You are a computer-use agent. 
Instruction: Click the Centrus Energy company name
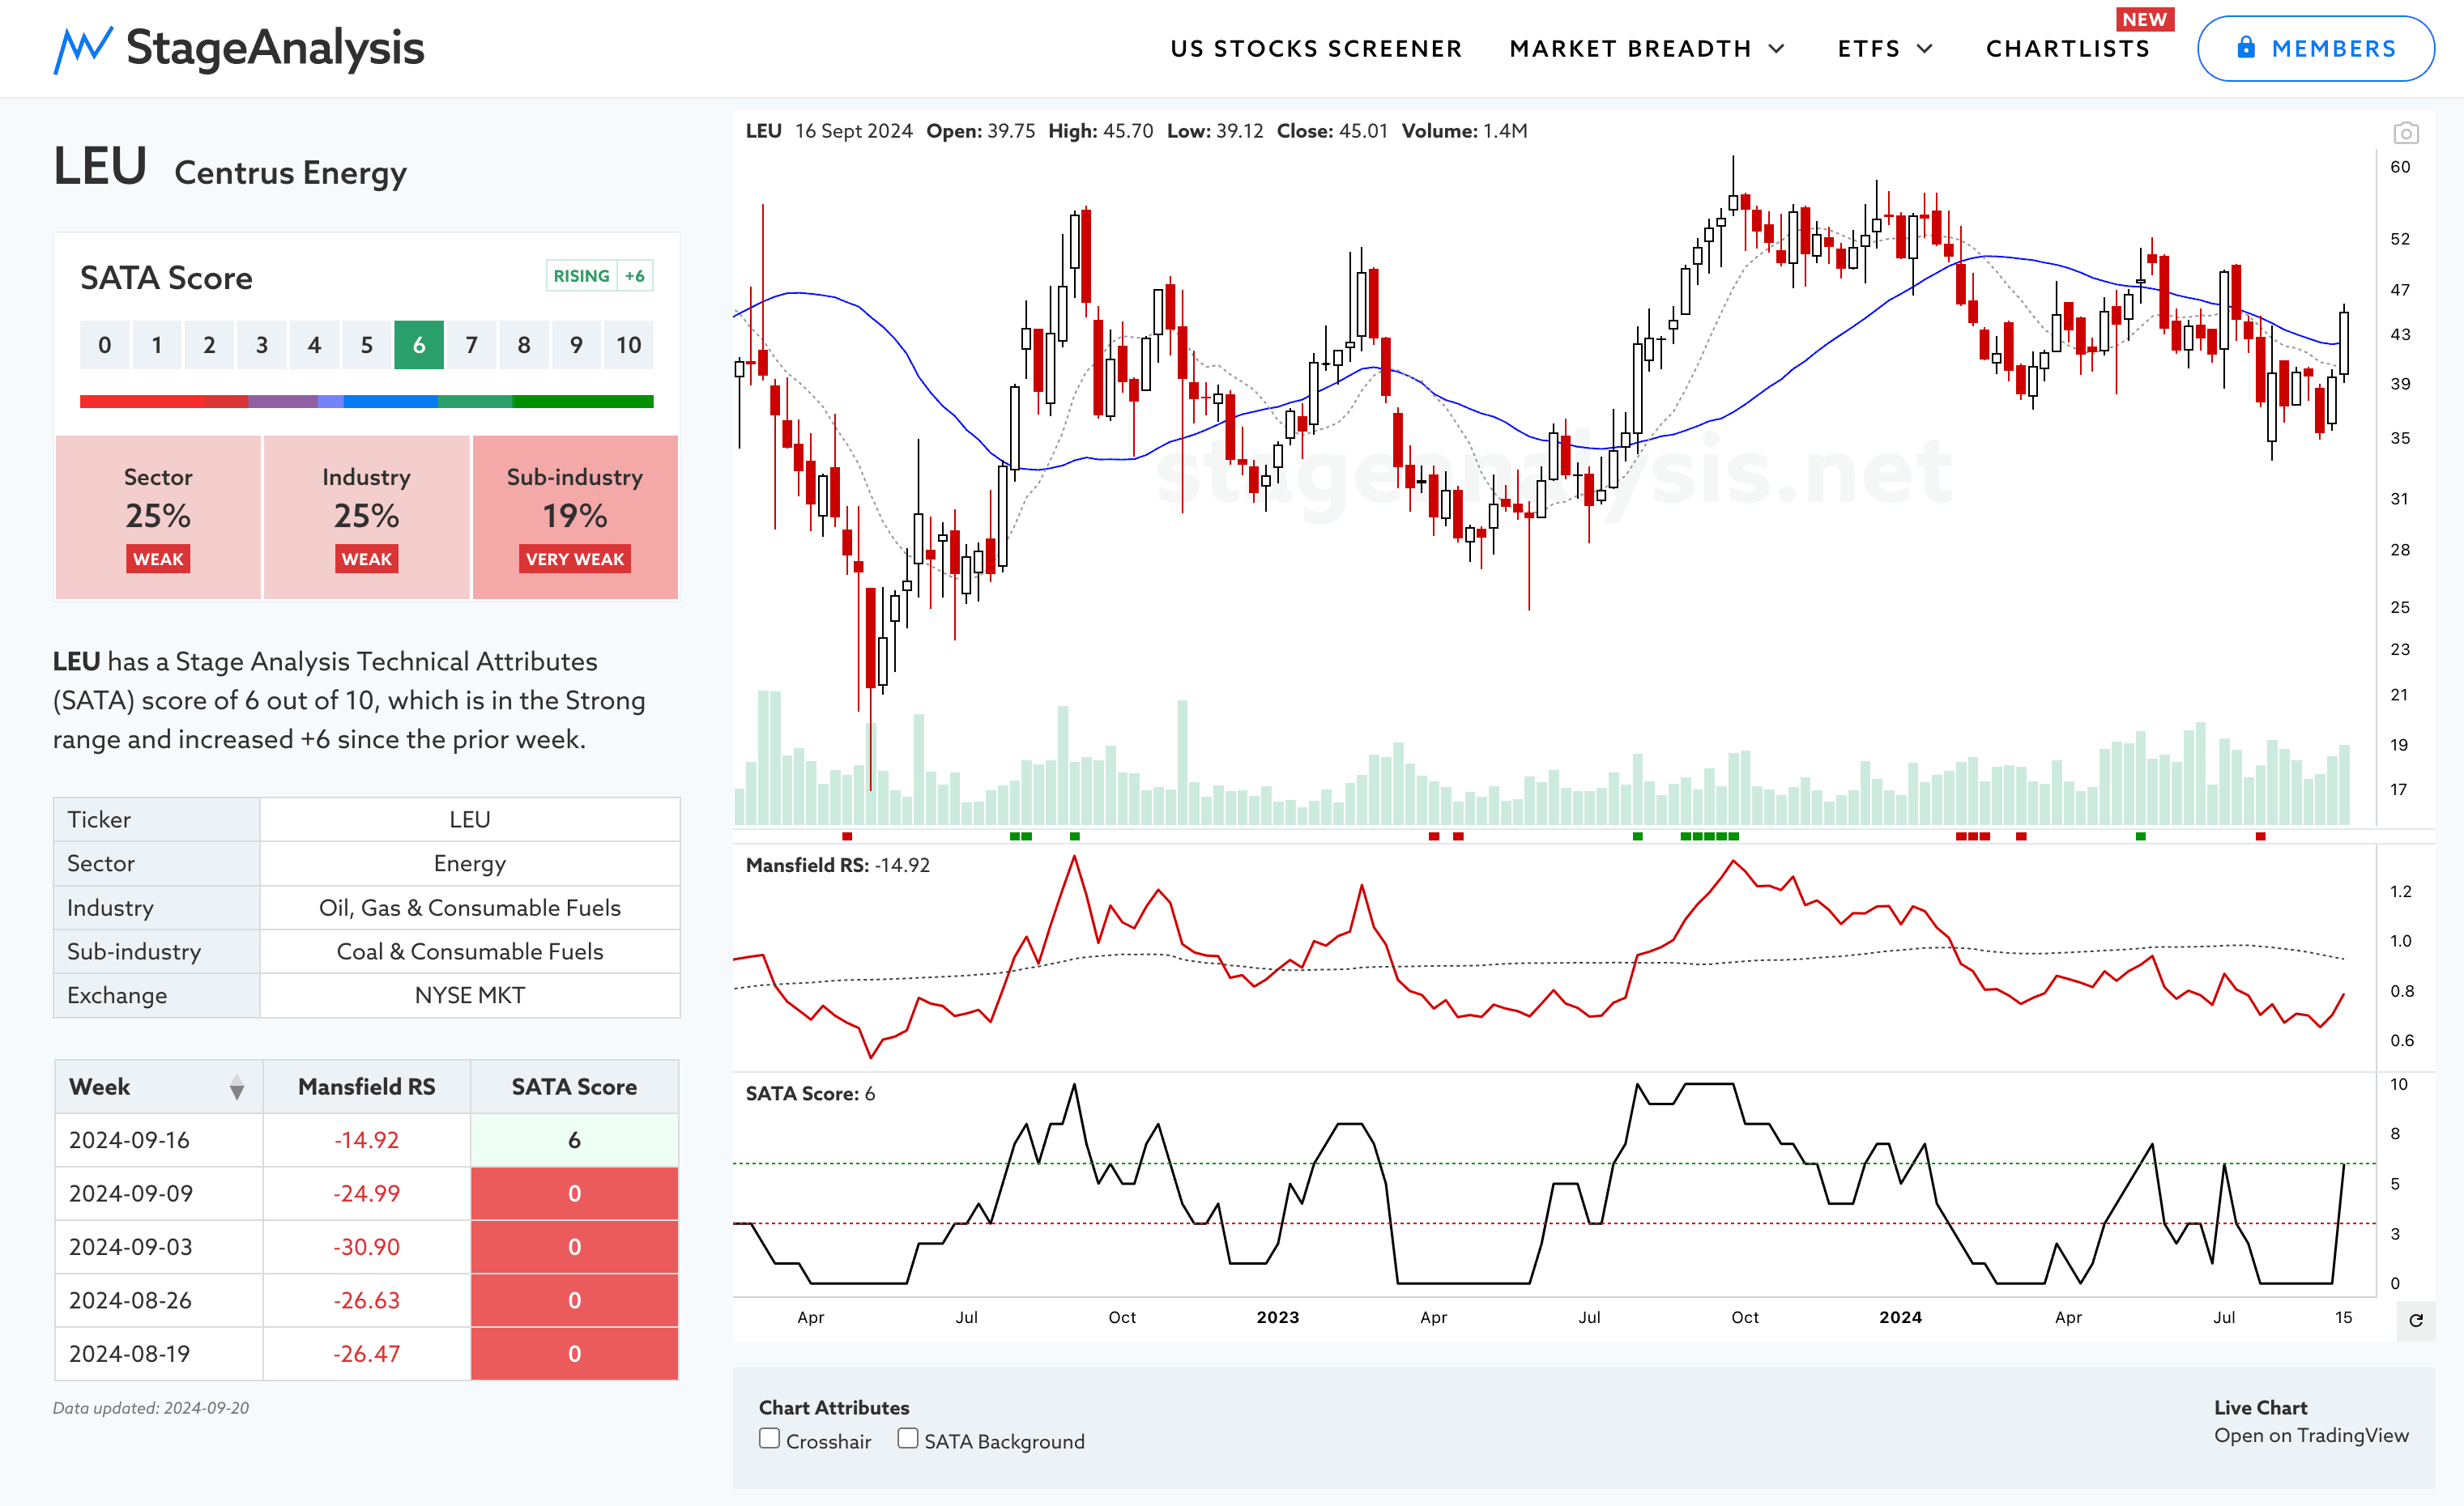coord(291,173)
